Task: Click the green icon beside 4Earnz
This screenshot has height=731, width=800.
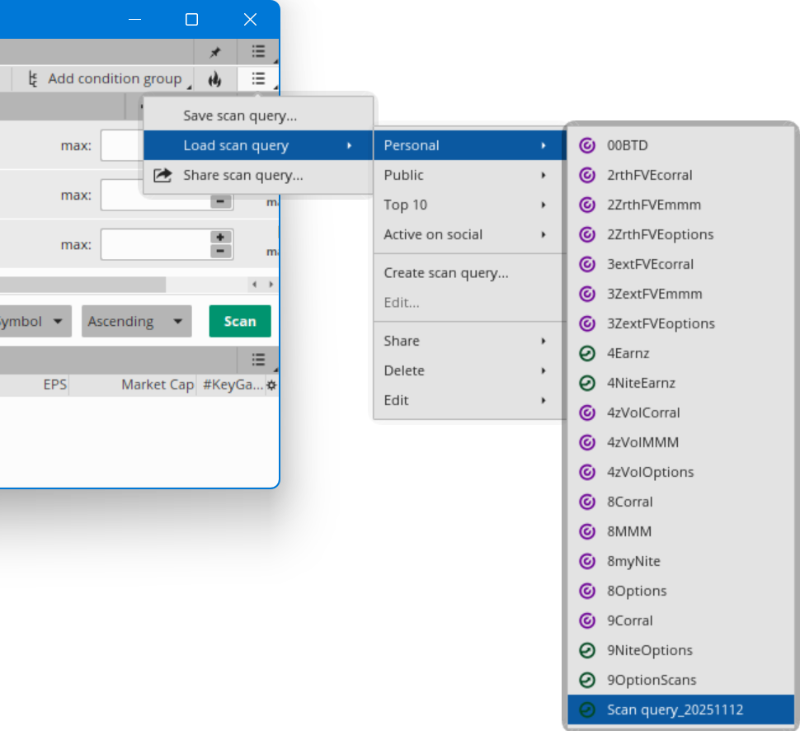Action: tap(587, 353)
